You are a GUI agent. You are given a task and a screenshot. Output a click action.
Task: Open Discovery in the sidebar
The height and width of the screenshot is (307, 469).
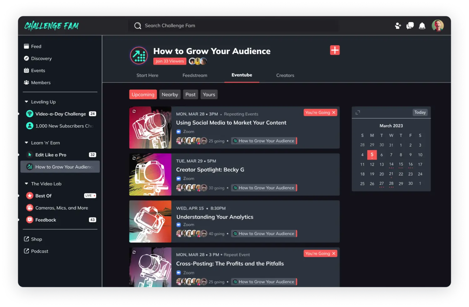coord(38,59)
